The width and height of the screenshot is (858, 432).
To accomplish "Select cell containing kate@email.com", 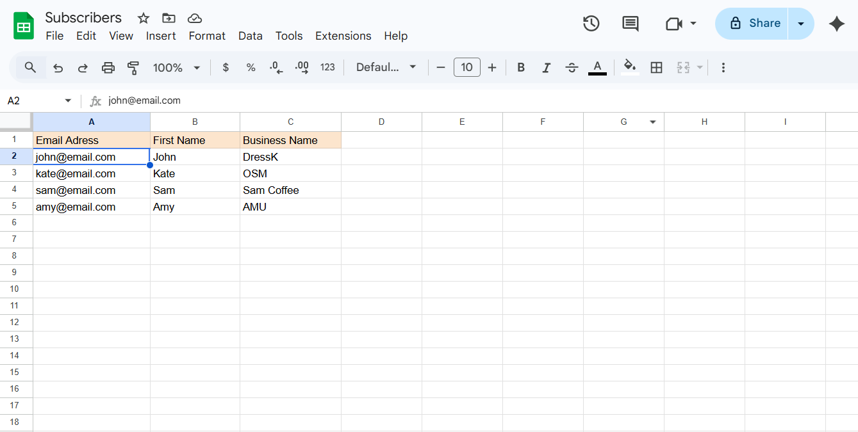I will point(91,173).
